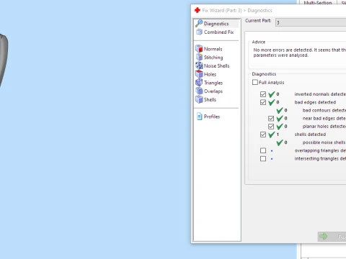Open the Holes fix icon
The image size is (346, 259).
point(199,74)
